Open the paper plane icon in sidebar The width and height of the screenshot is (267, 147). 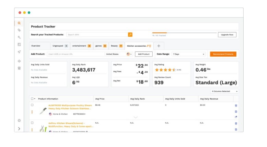(x=19, y=52)
